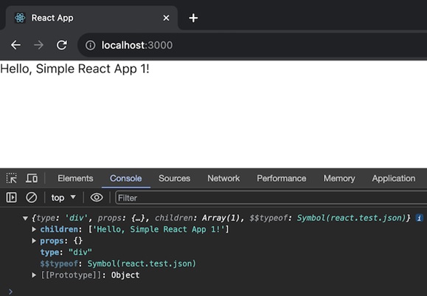Image resolution: width=427 pixels, height=296 pixels.
Task: Click the browser reload icon
Action: (62, 45)
